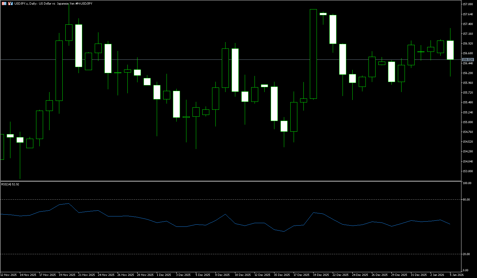This screenshot has width=477, height=278.
Task: Click the bearish candle on 10 Dec
Action: pos(235,70)
